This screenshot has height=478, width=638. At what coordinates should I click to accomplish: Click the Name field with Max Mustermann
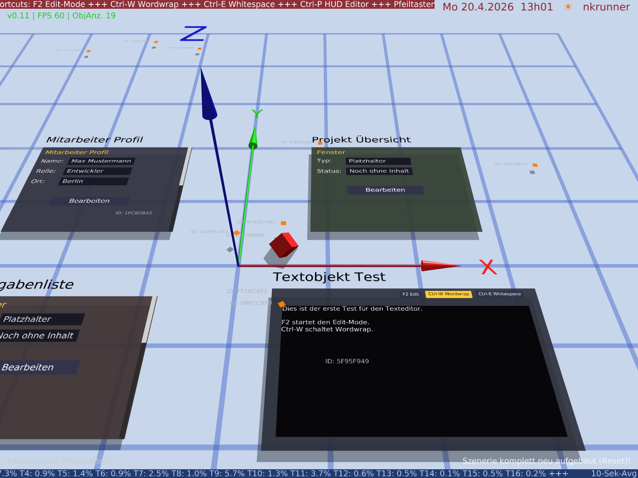(x=101, y=161)
